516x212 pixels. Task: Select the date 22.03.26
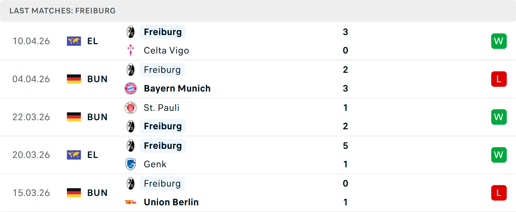31,117
